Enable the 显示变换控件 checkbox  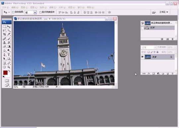tap(40, 12)
